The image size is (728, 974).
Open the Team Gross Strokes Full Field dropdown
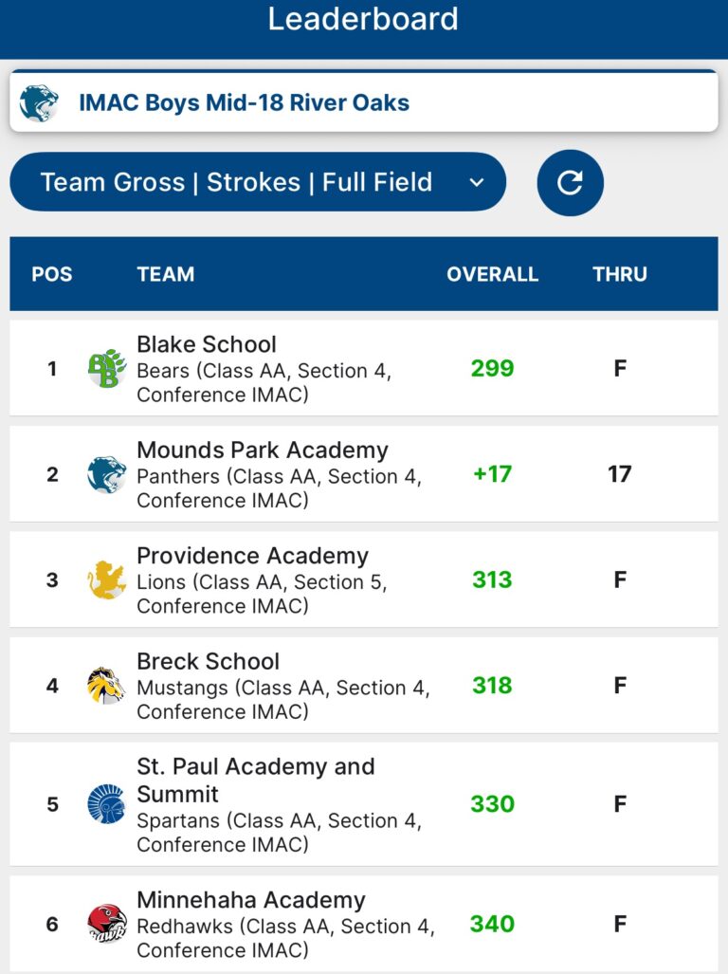pos(237,182)
